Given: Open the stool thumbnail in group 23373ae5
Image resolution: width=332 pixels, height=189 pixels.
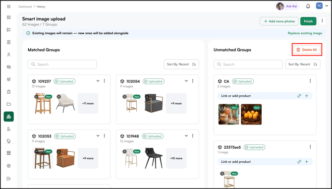Looking at the screenshot, I should (x=228, y=179).
